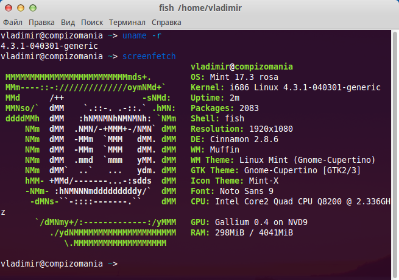Open the Поиск menu
Image resolution: width=399 pixels, height=280 pixels.
[x=92, y=23]
